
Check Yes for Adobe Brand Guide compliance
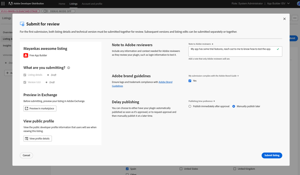190,81
